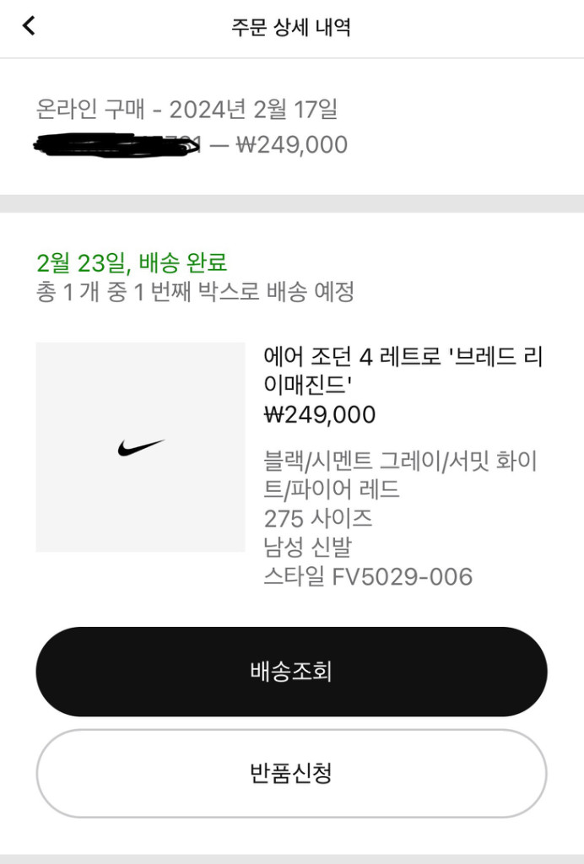Click the order total ₩249,000 beside order number
The width and height of the screenshot is (584, 864).
(x=292, y=145)
